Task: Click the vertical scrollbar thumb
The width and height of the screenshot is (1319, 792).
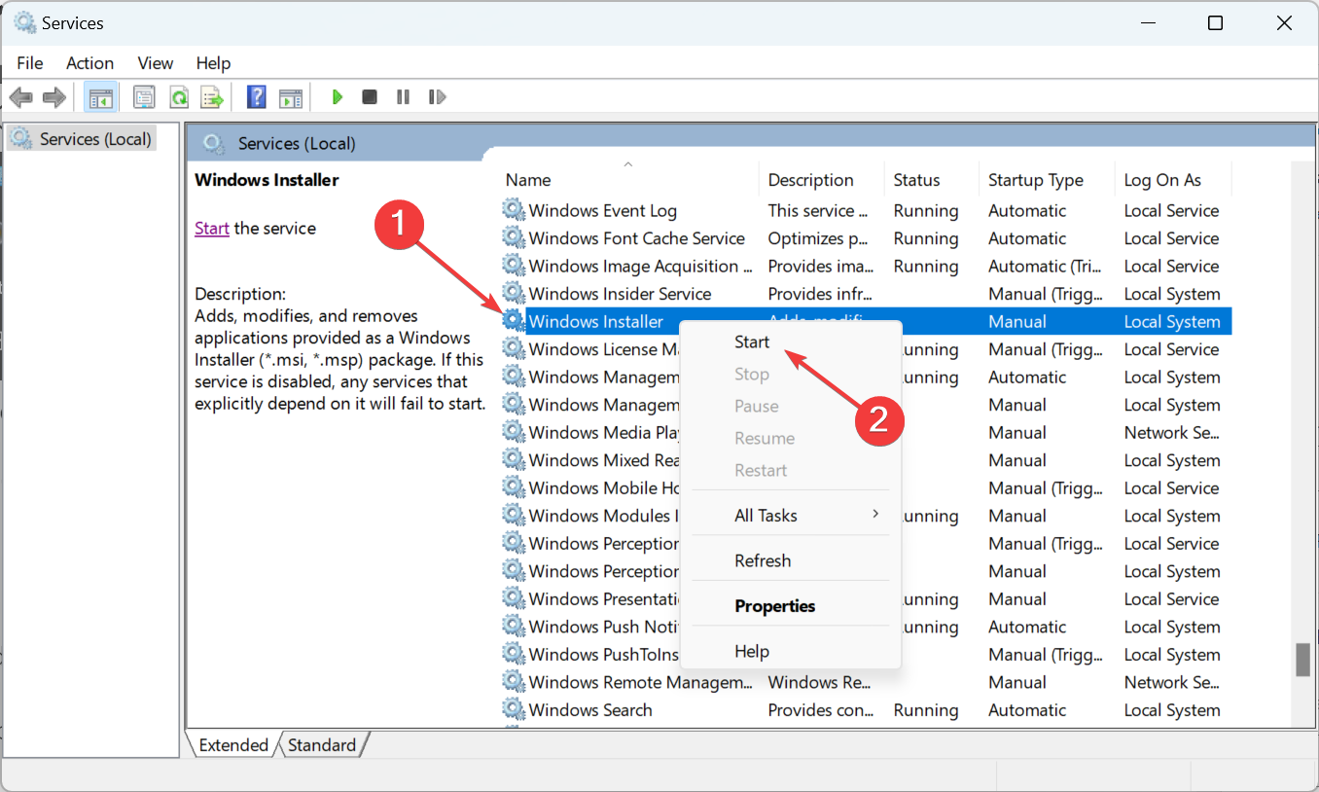Action: [x=1302, y=660]
